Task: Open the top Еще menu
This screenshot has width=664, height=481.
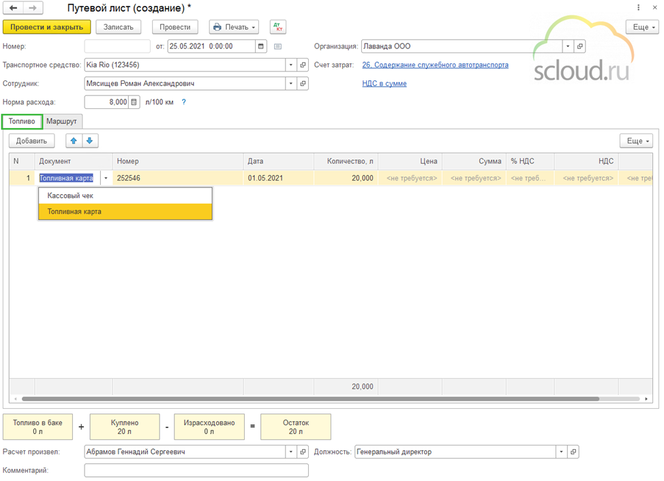Action: [644, 27]
